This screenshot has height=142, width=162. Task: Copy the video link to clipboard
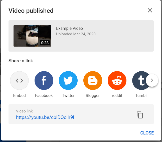[x=140, y=115]
